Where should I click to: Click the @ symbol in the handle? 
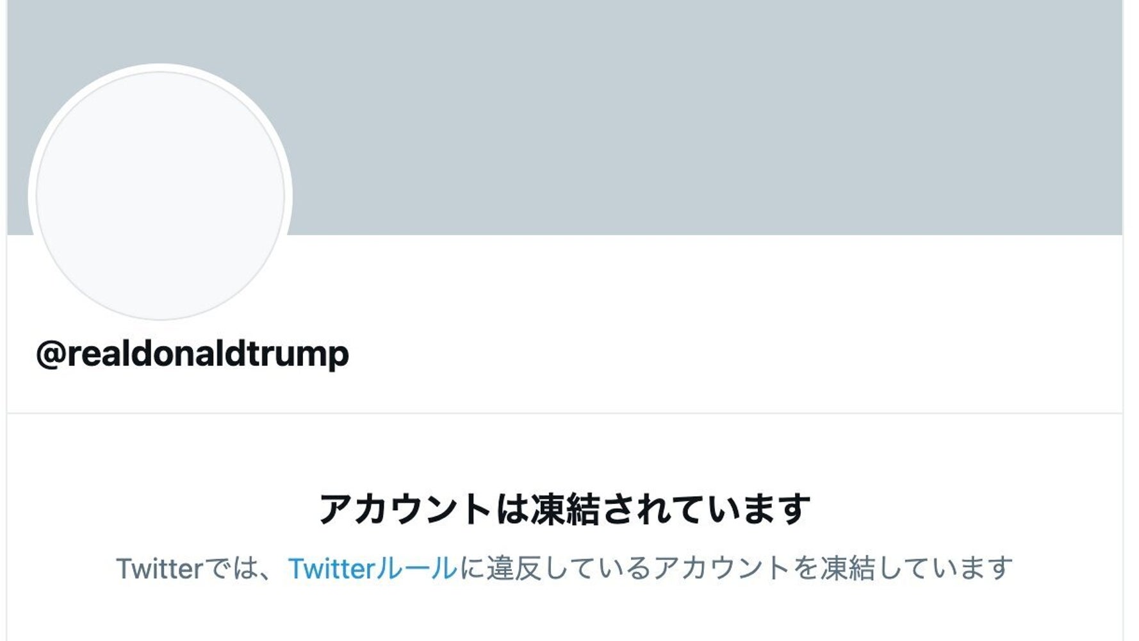click(x=51, y=354)
